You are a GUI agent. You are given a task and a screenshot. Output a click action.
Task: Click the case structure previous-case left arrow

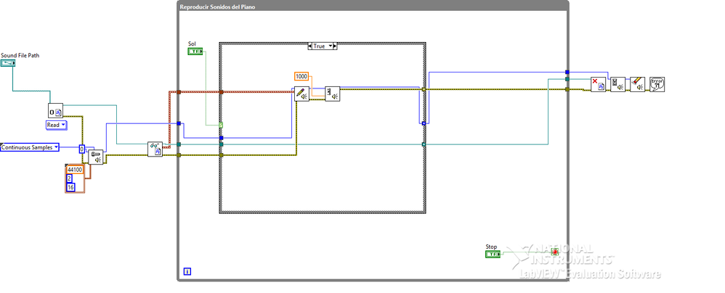point(309,46)
